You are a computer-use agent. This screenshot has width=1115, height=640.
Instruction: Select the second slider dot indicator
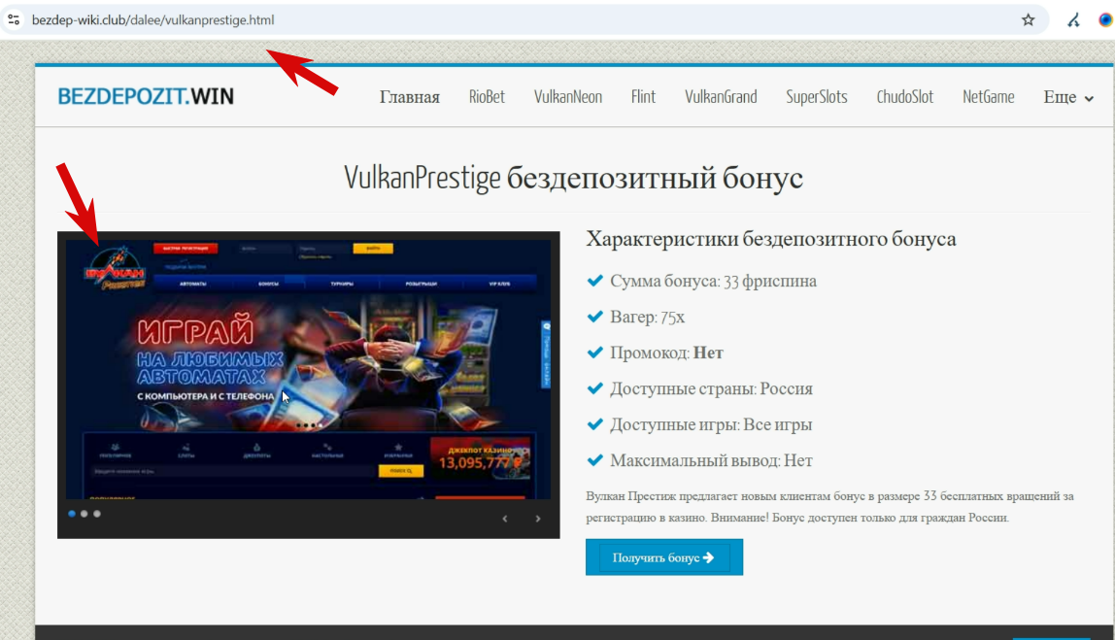84,514
